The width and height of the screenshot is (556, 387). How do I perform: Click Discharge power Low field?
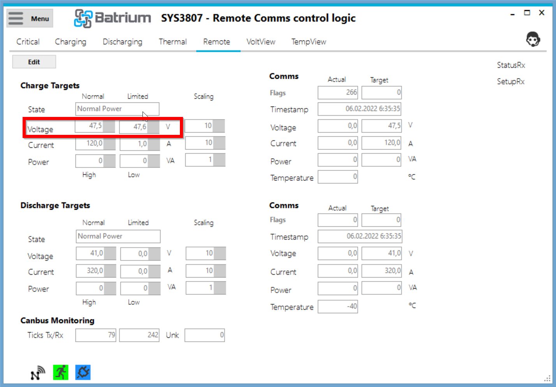(140, 288)
